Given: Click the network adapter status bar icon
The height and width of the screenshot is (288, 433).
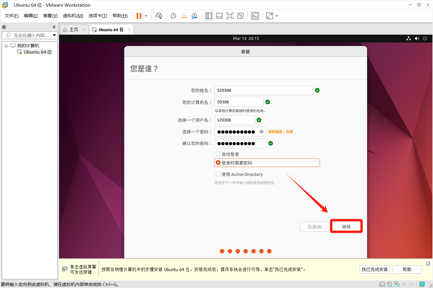Looking at the screenshot, I should [x=397, y=284].
